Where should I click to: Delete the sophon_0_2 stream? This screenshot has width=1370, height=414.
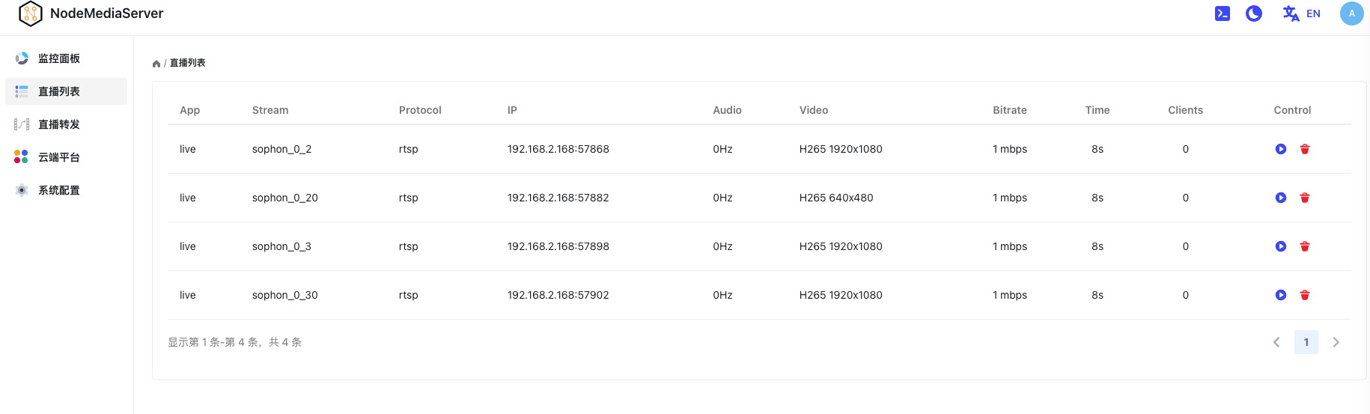pos(1305,149)
